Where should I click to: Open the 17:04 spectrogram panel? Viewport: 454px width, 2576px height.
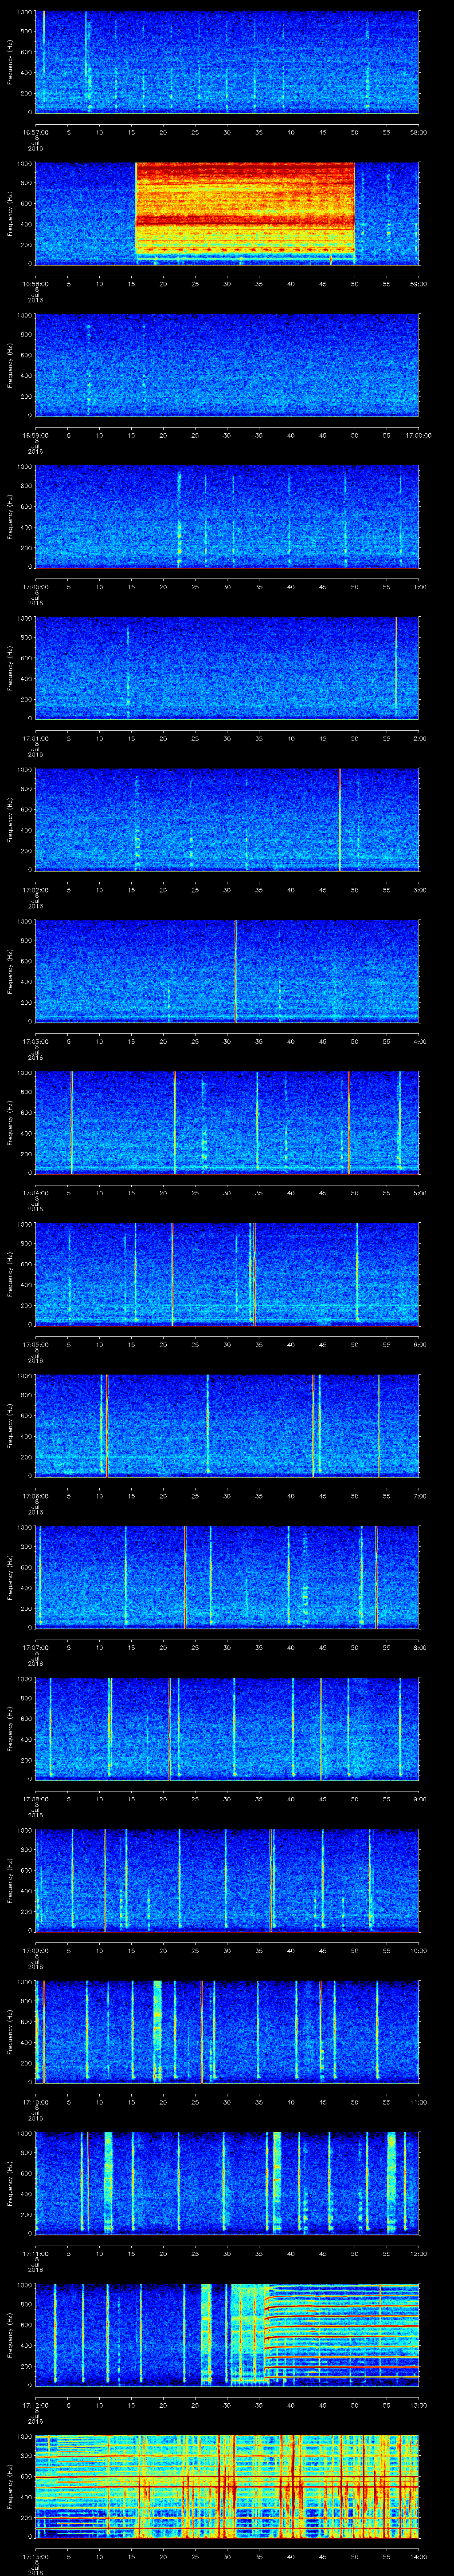pyautogui.click(x=227, y=1122)
